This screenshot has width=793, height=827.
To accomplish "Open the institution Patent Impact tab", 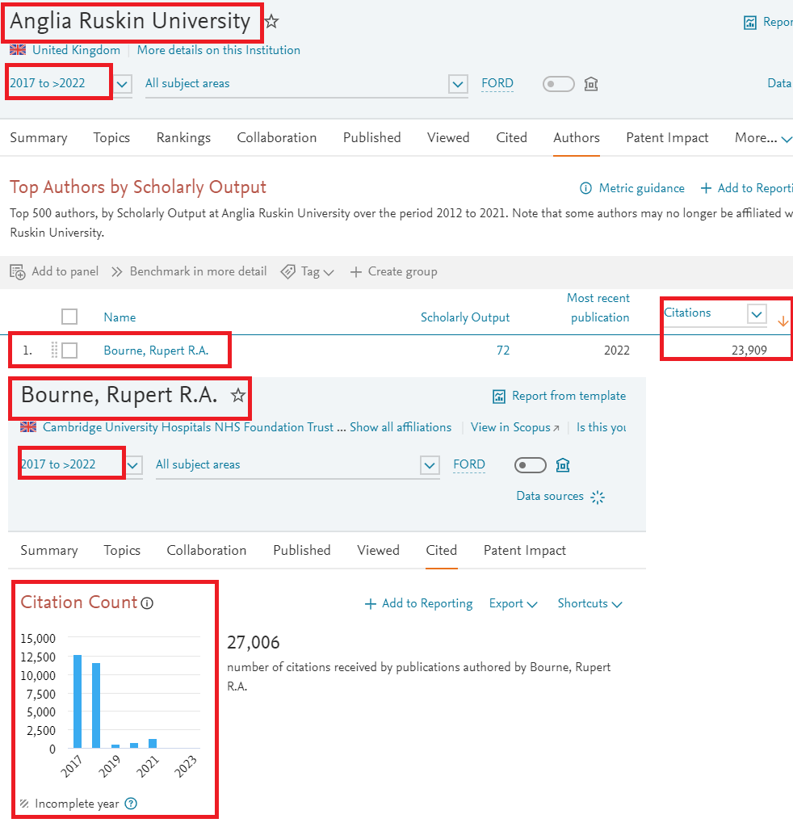I will point(667,137).
